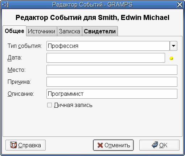Open the Записка tab
The width and height of the screenshot is (185, 156).
pyautogui.click(x=70, y=31)
